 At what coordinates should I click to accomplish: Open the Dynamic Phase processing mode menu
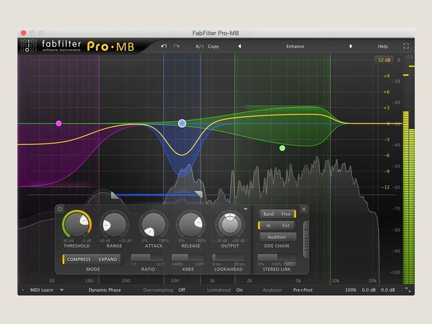click(104, 290)
